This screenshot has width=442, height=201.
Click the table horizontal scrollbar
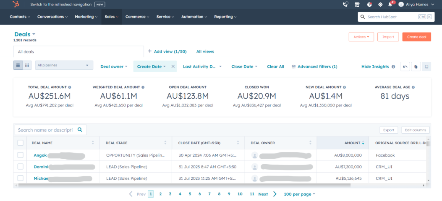[183, 185]
